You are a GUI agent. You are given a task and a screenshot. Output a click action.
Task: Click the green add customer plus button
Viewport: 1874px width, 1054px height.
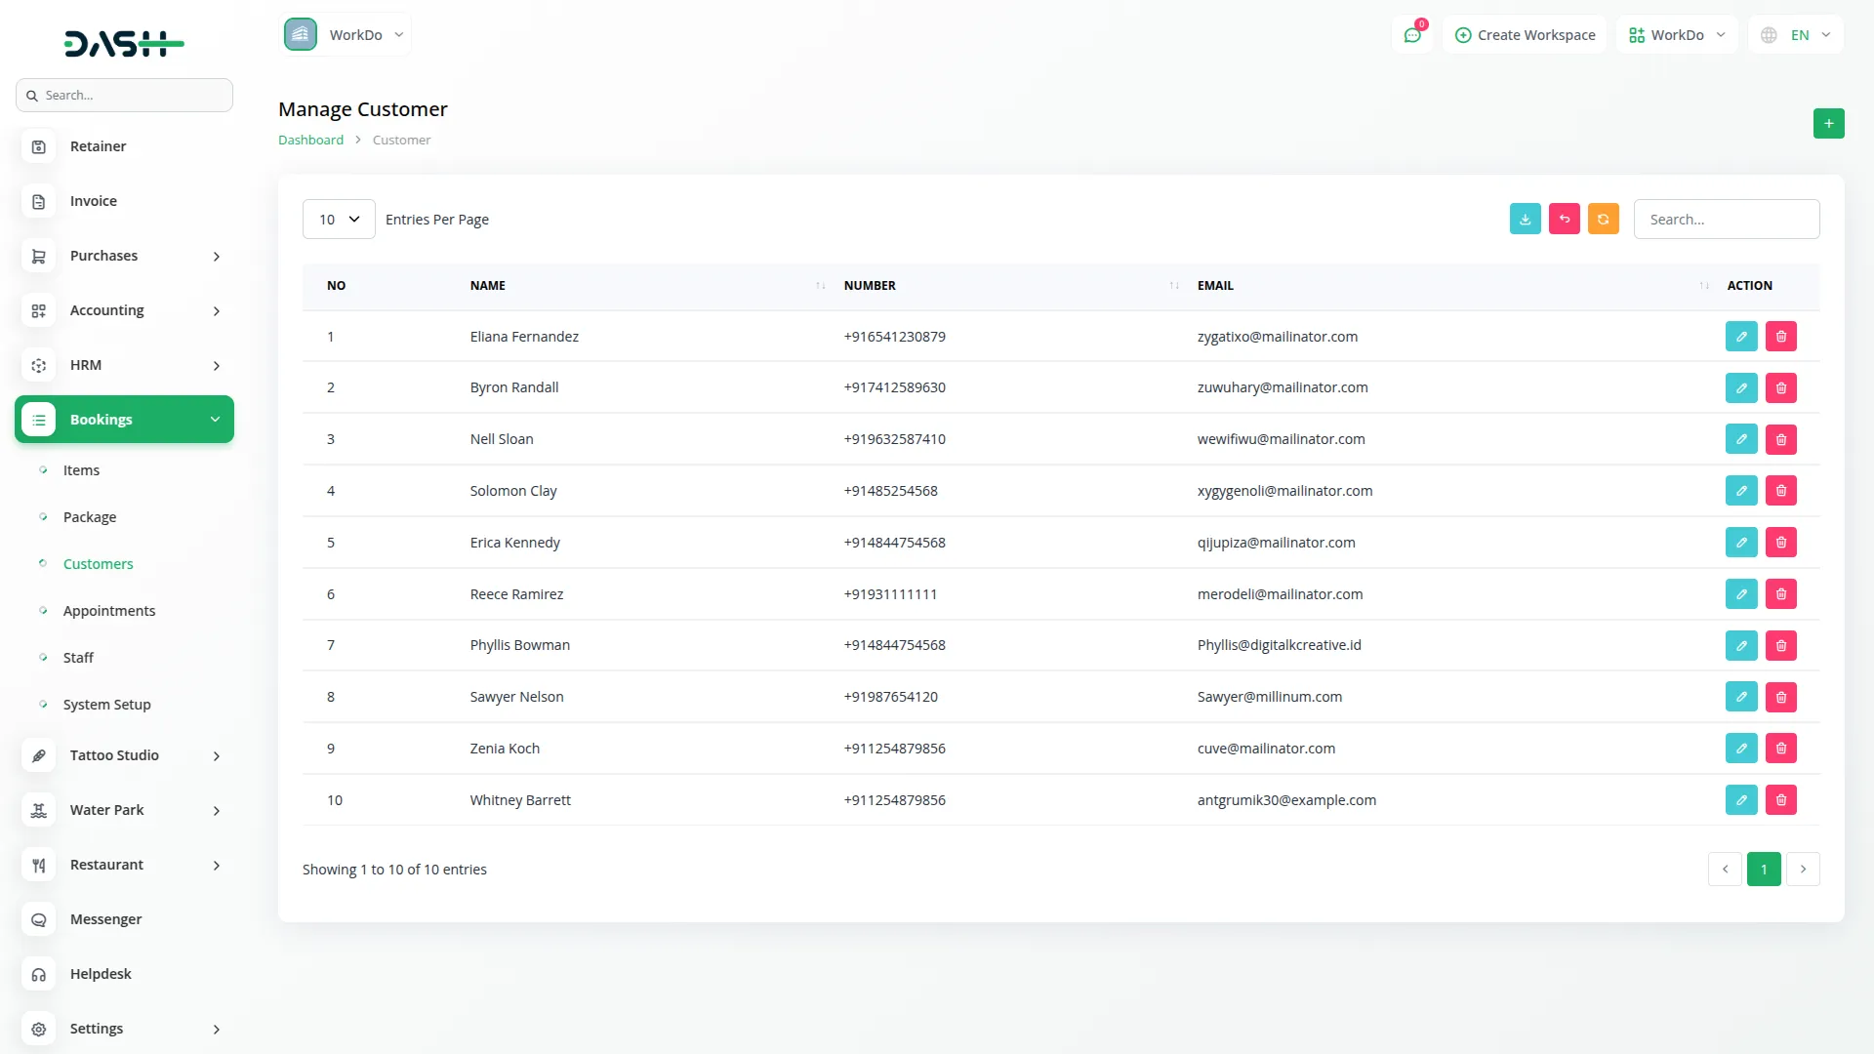pyautogui.click(x=1828, y=123)
